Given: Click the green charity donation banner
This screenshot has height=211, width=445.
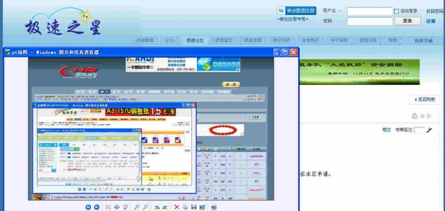Looking at the screenshot, I should pos(359,72).
